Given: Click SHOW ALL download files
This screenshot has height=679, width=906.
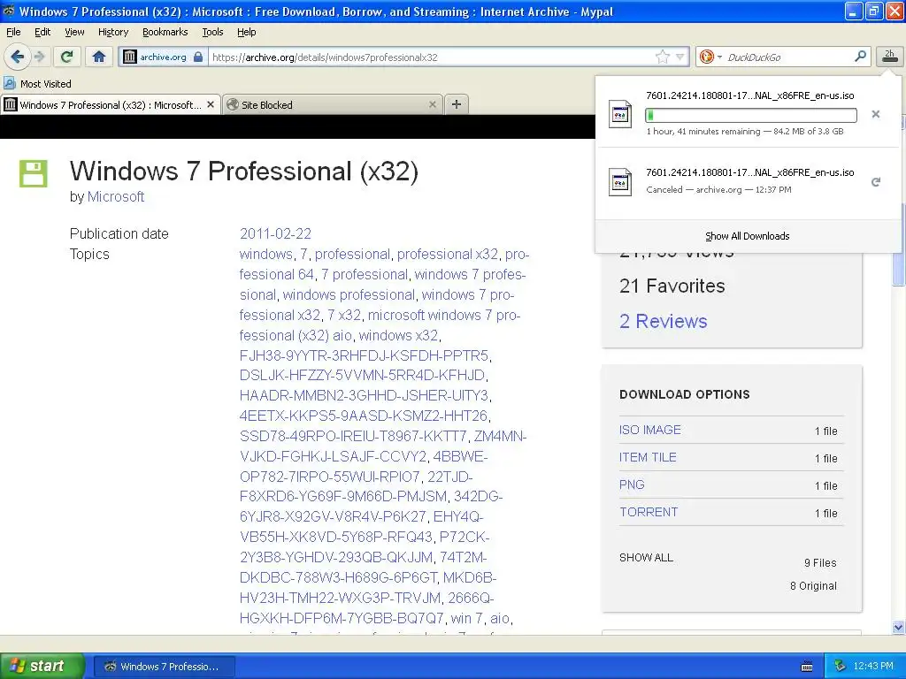Looking at the screenshot, I should pyautogui.click(x=646, y=558).
